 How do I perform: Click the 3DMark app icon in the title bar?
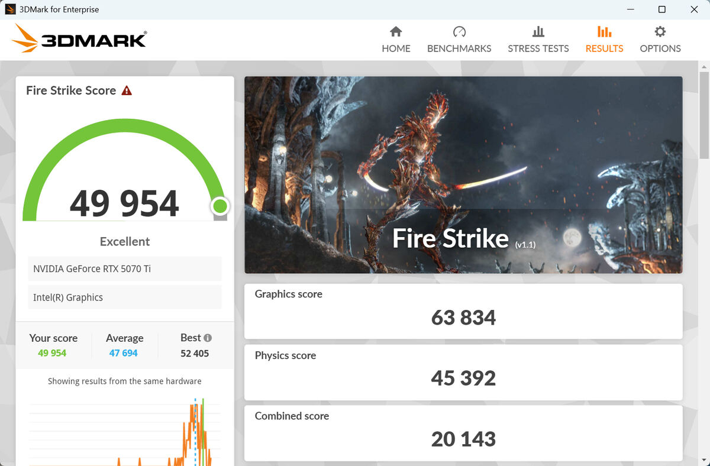[x=10, y=9]
